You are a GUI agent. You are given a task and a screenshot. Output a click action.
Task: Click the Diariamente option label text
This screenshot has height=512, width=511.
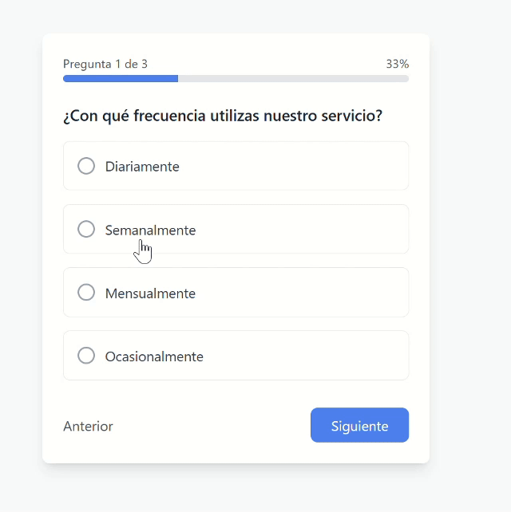coord(142,167)
